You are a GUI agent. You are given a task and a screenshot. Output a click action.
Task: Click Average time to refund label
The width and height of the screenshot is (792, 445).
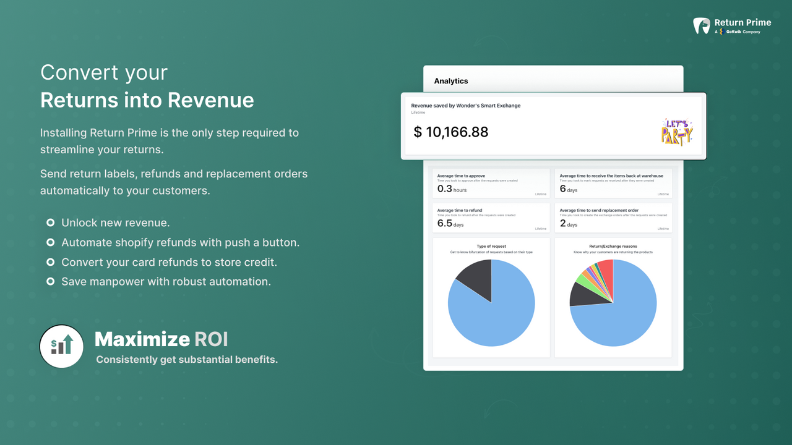[460, 210]
